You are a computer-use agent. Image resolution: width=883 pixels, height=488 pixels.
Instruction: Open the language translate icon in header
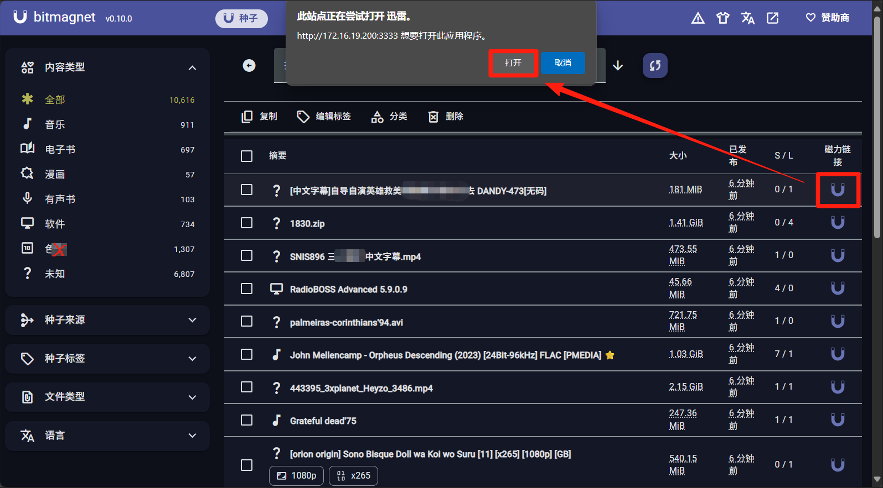pyautogui.click(x=747, y=18)
